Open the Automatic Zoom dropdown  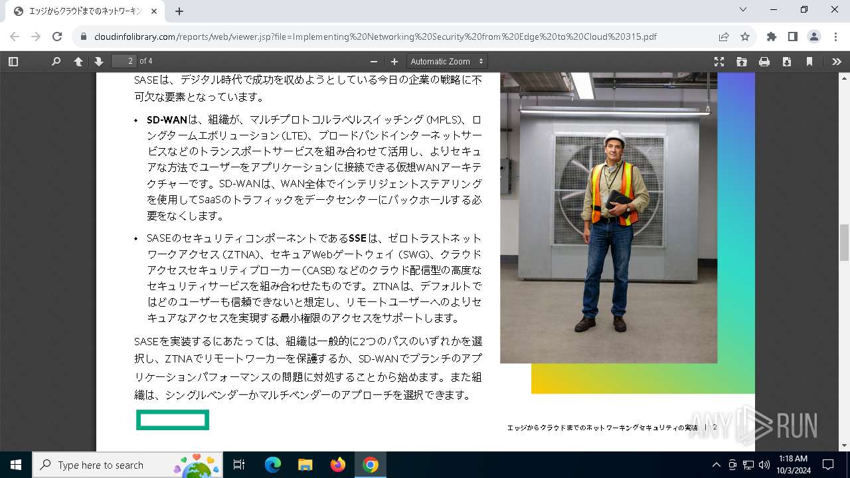click(447, 61)
